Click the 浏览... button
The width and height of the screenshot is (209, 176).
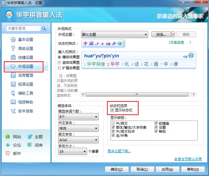coord(161,34)
